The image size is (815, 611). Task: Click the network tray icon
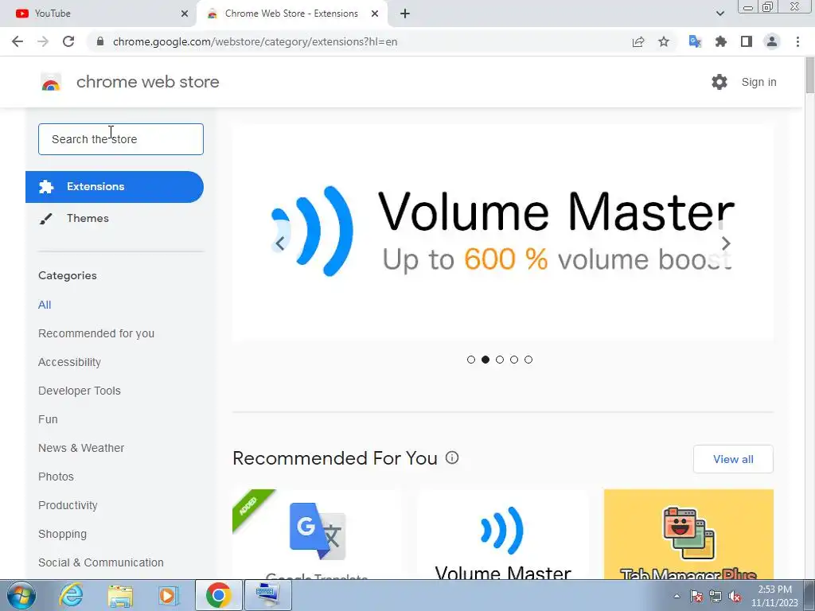716,597
